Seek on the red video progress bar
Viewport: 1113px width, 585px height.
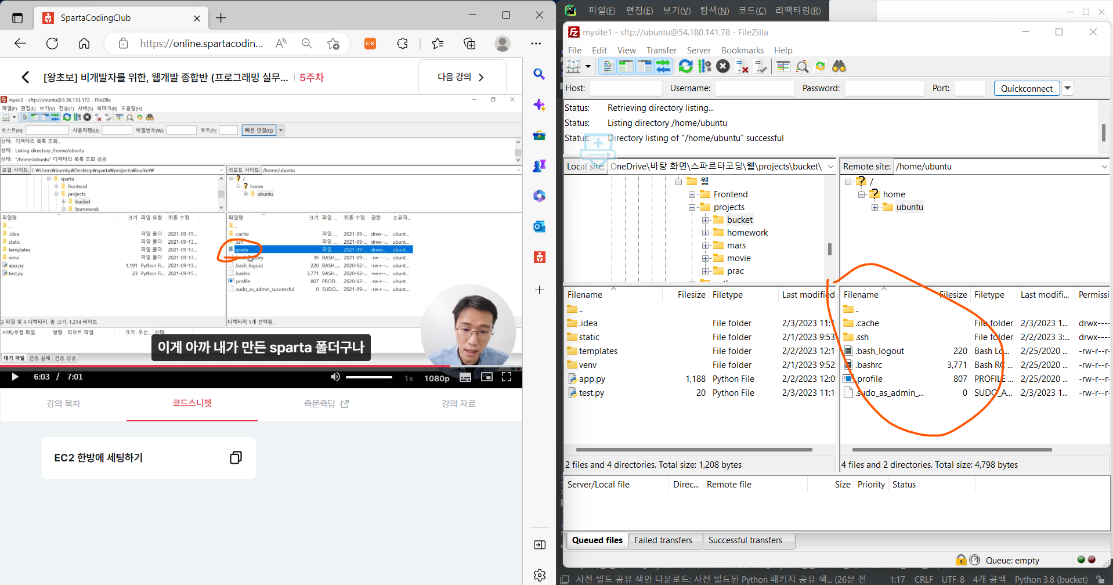(x=261, y=367)
